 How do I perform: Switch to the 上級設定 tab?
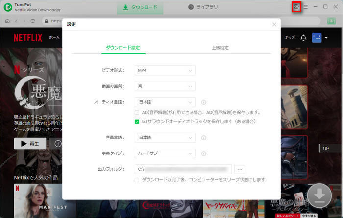[220, 48]
